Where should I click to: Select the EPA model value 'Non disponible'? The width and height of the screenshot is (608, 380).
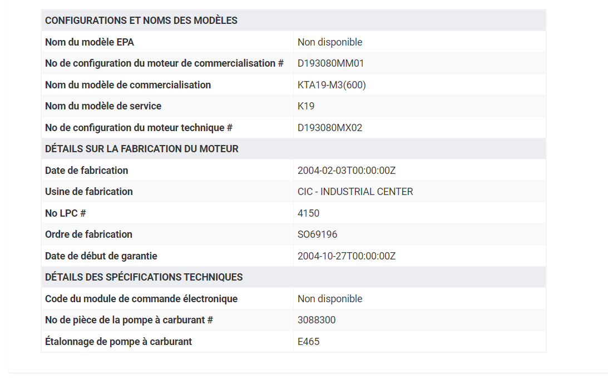coord(330,42)
